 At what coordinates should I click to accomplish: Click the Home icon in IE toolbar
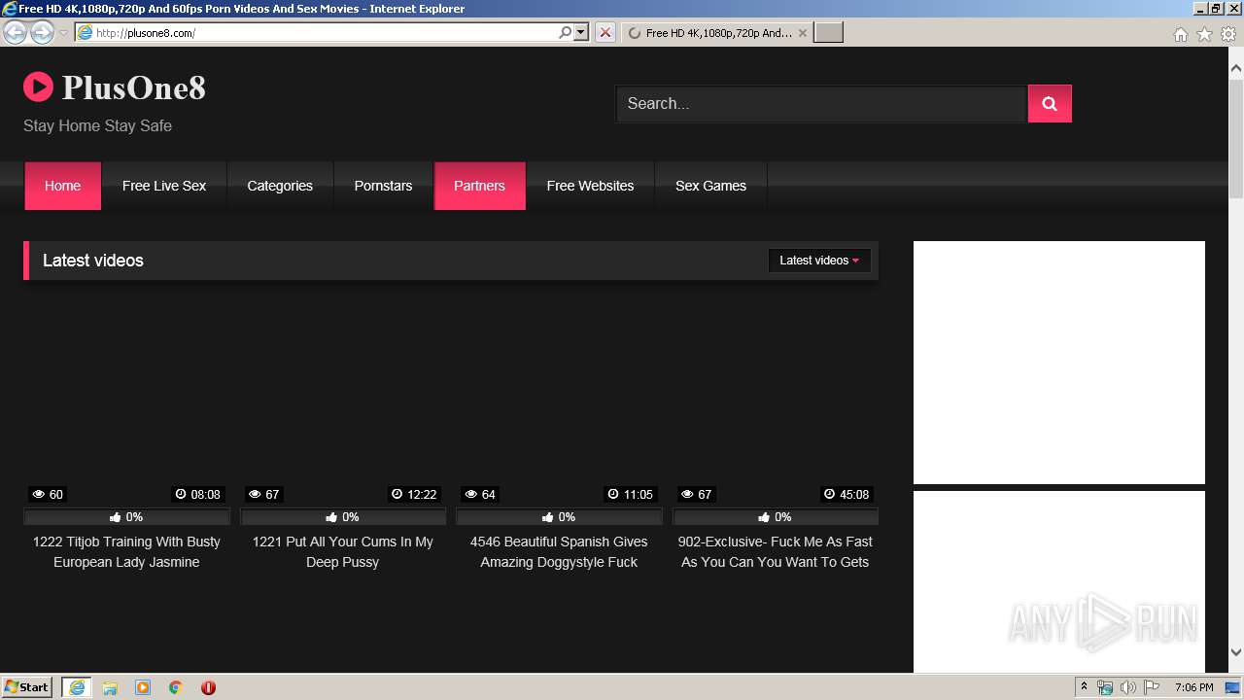(x=1180, y=34)
